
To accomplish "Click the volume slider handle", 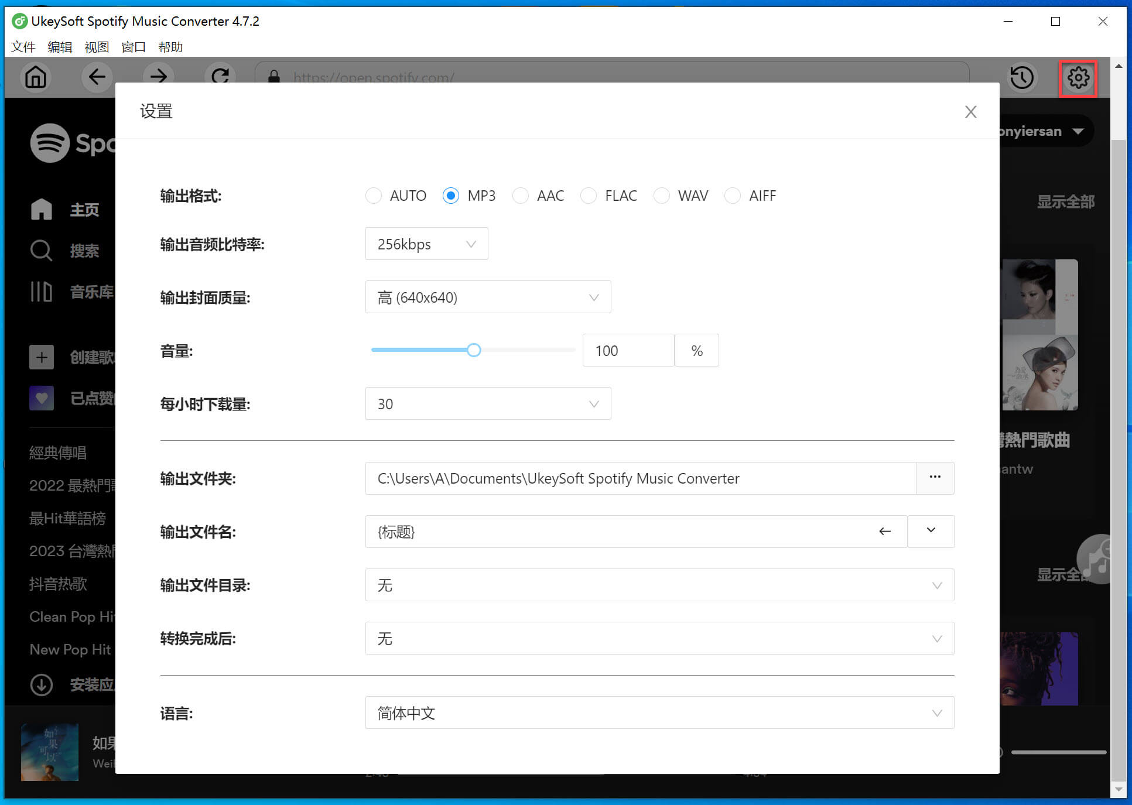I will (474, 350).
